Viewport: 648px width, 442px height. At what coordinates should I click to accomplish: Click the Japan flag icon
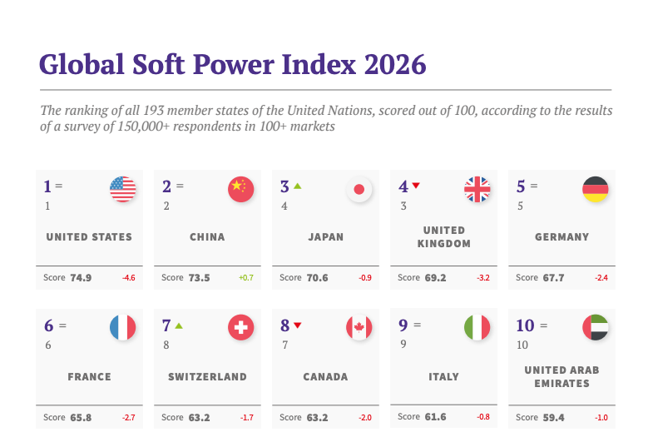pos(359,190)
